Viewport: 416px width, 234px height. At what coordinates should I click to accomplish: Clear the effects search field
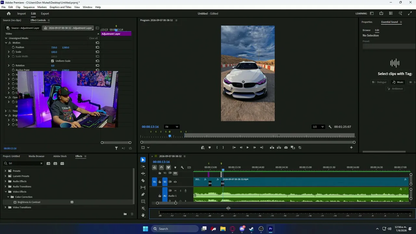pos(41,163)
